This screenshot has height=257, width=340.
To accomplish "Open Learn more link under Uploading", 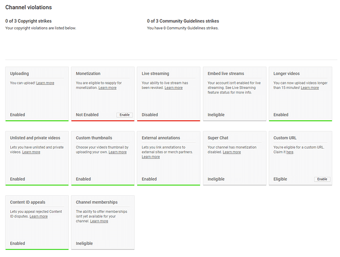I will [45, 83].
